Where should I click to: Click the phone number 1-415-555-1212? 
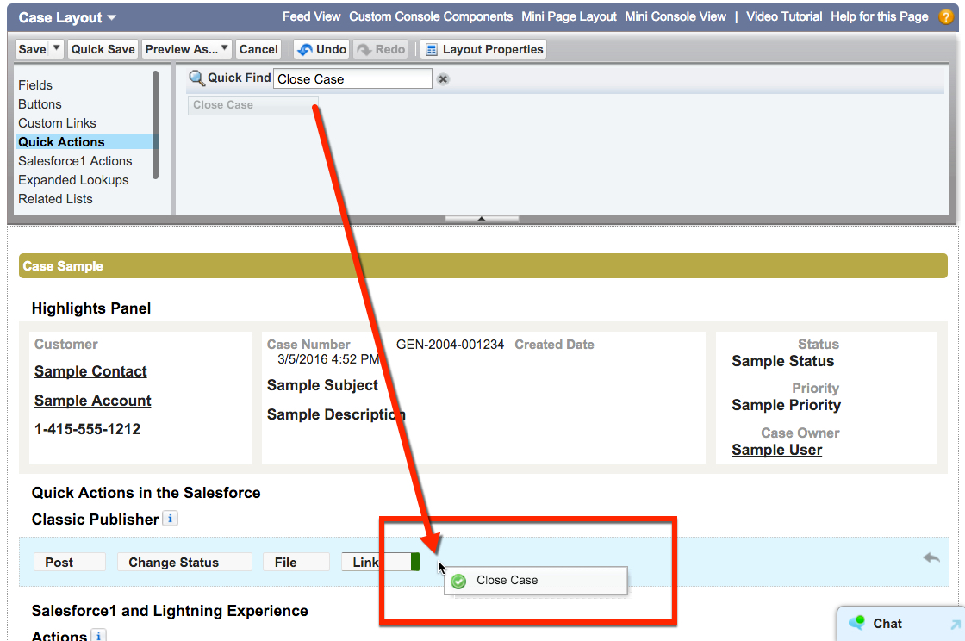87,429
